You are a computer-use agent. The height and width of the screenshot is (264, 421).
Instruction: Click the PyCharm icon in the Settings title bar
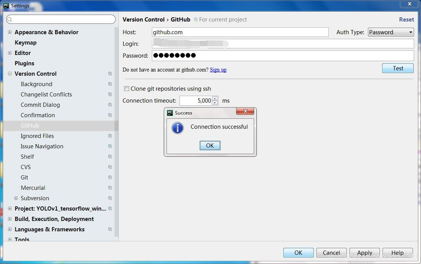6,5
